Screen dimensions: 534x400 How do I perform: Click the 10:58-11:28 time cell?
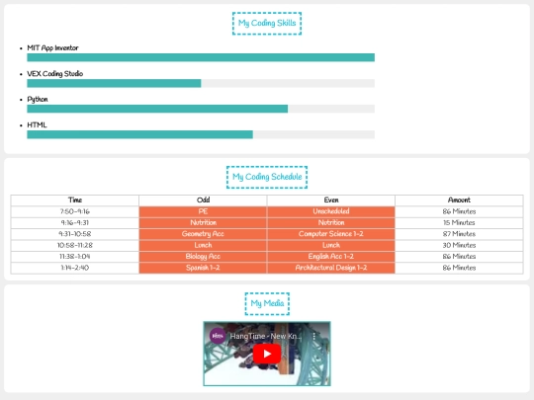click(75, 245)
